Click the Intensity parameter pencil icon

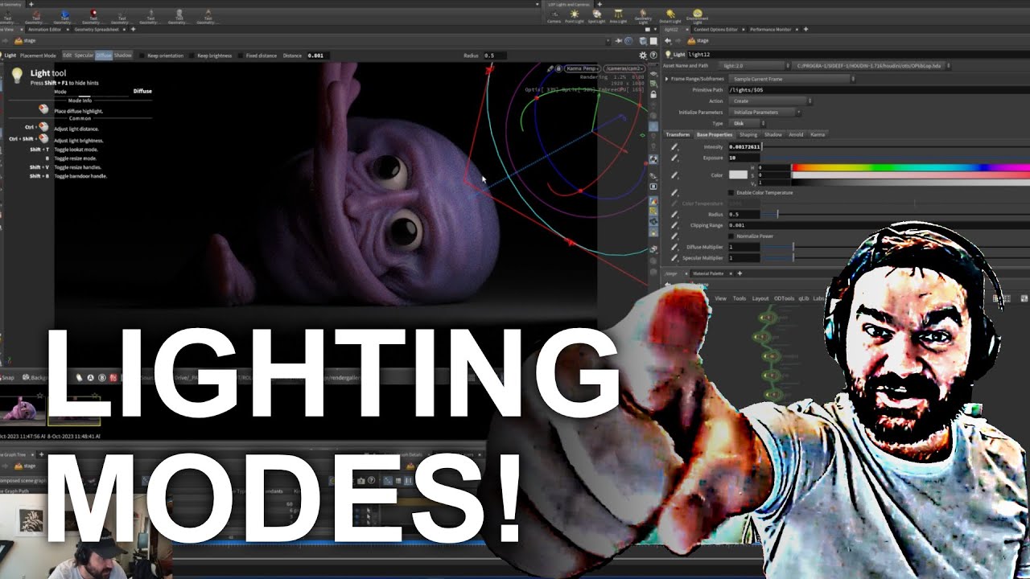[674, 147]
